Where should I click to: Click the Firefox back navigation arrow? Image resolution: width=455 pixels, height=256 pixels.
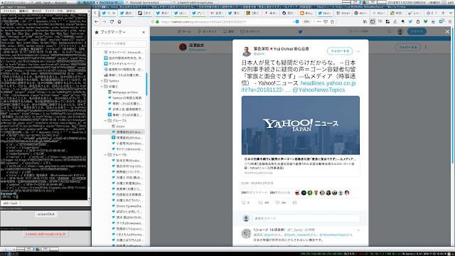pos(97,22)
